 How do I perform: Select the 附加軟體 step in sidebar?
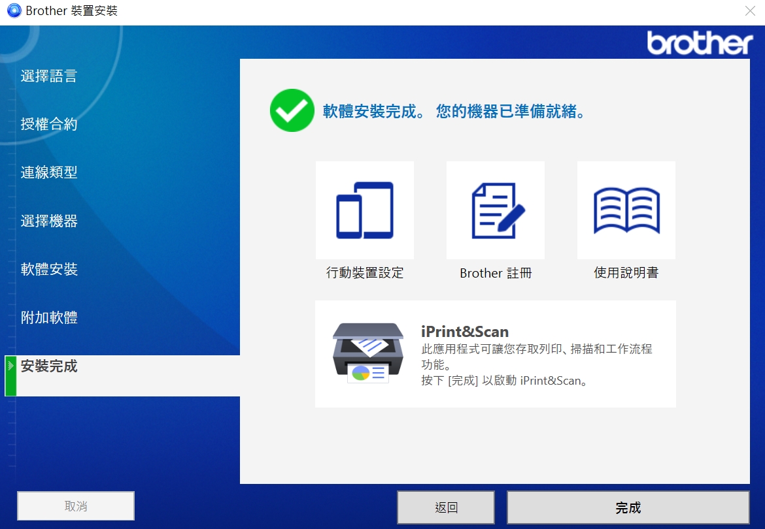(49, 317)
